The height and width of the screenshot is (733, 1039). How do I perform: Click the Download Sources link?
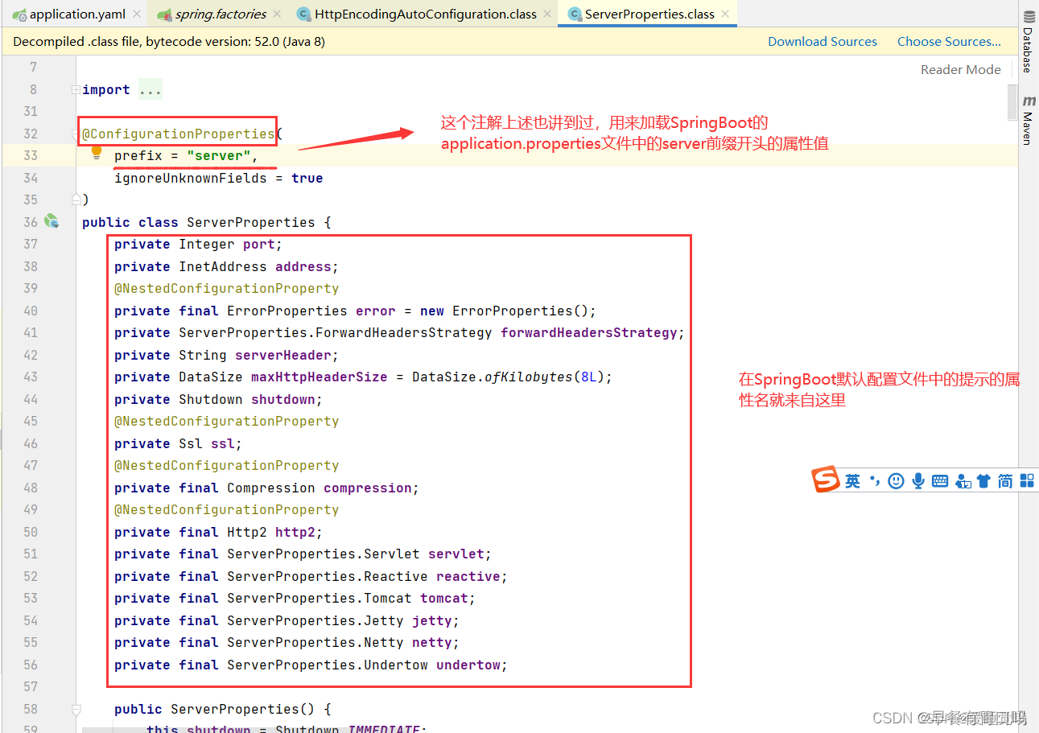(x=823, y=42)
